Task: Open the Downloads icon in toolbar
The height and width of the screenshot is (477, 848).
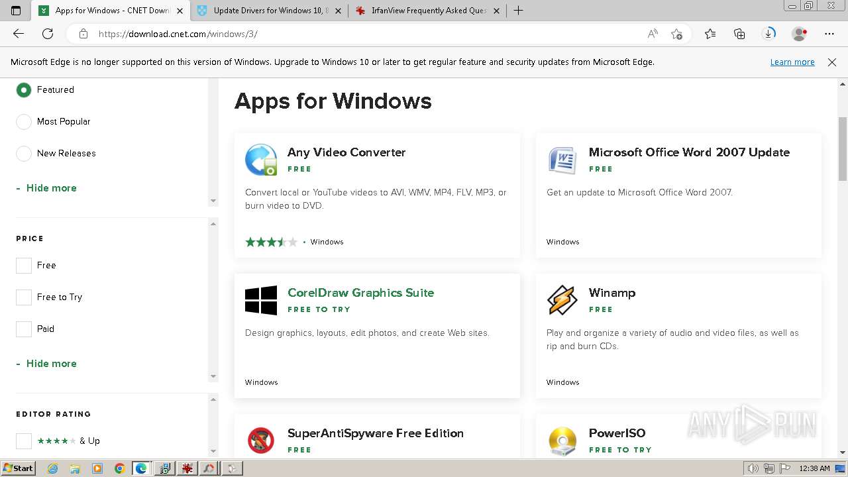Action: tap(768, 34)
